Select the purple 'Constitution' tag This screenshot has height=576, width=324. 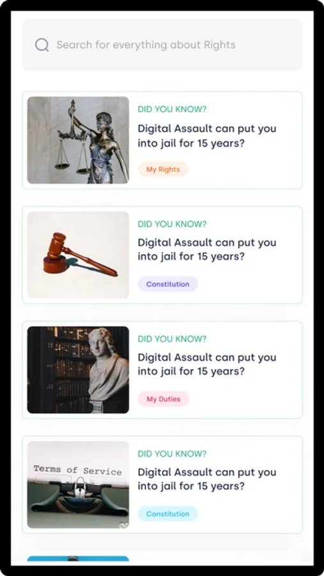coord(167,284)
